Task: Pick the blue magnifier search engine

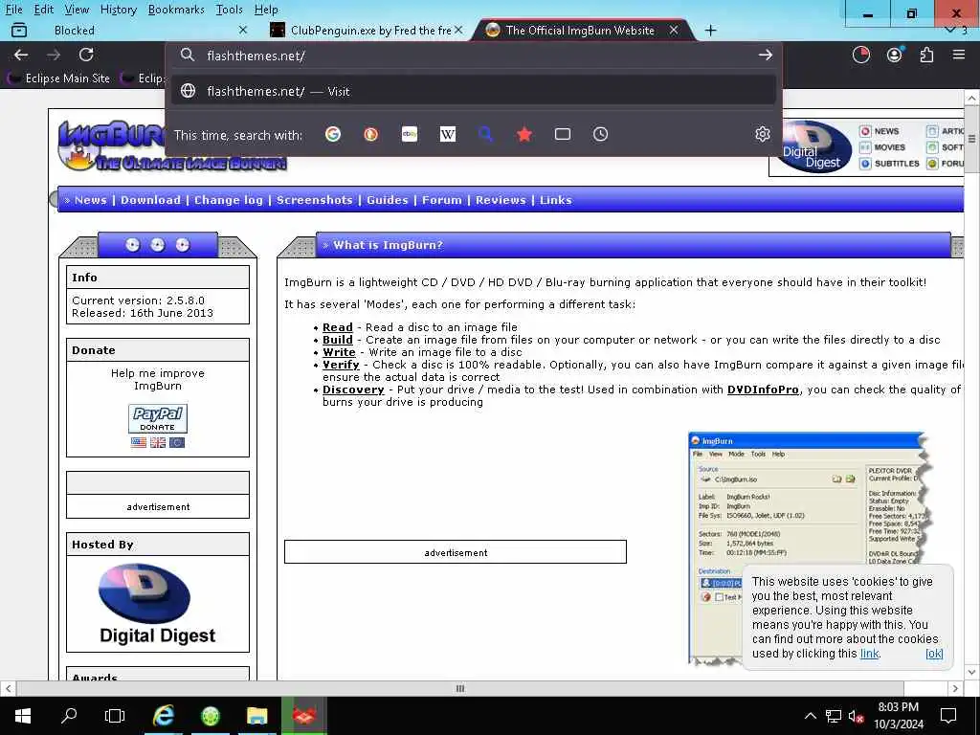Action: click(485, 134)
